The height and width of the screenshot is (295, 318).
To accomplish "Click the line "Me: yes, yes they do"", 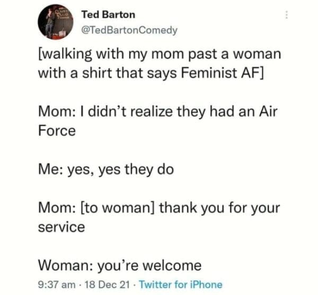I will [105, 170].
